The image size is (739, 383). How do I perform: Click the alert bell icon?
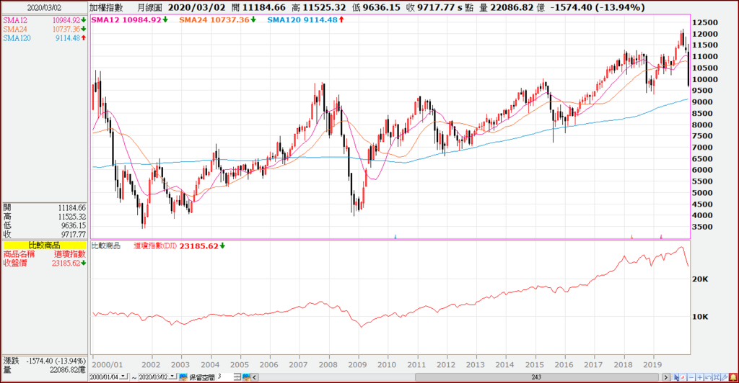coord(733,377)
